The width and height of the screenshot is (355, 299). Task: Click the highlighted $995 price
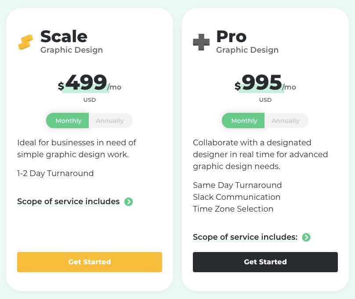tap(262, 83)
